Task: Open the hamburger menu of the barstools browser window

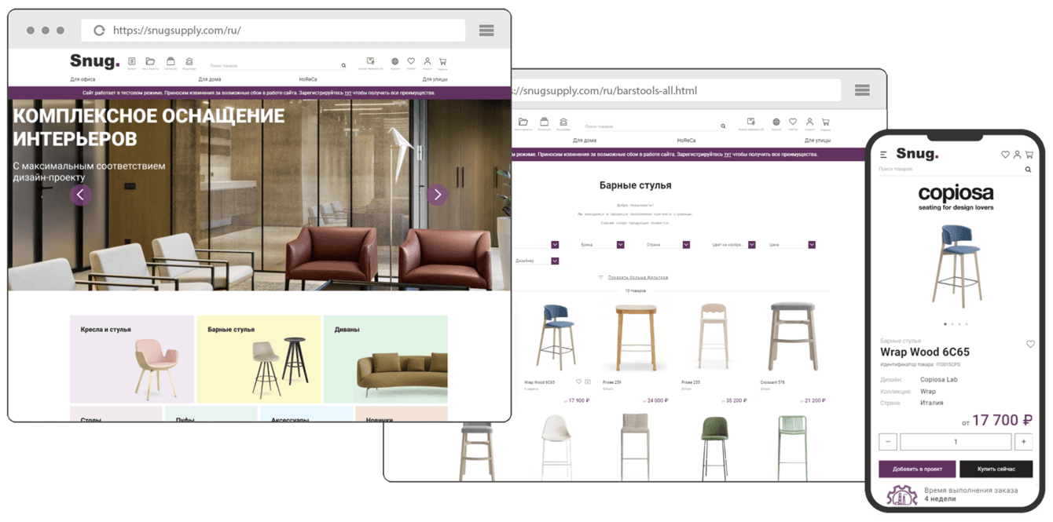Action: pyautogui.click(x=862, y=90)
